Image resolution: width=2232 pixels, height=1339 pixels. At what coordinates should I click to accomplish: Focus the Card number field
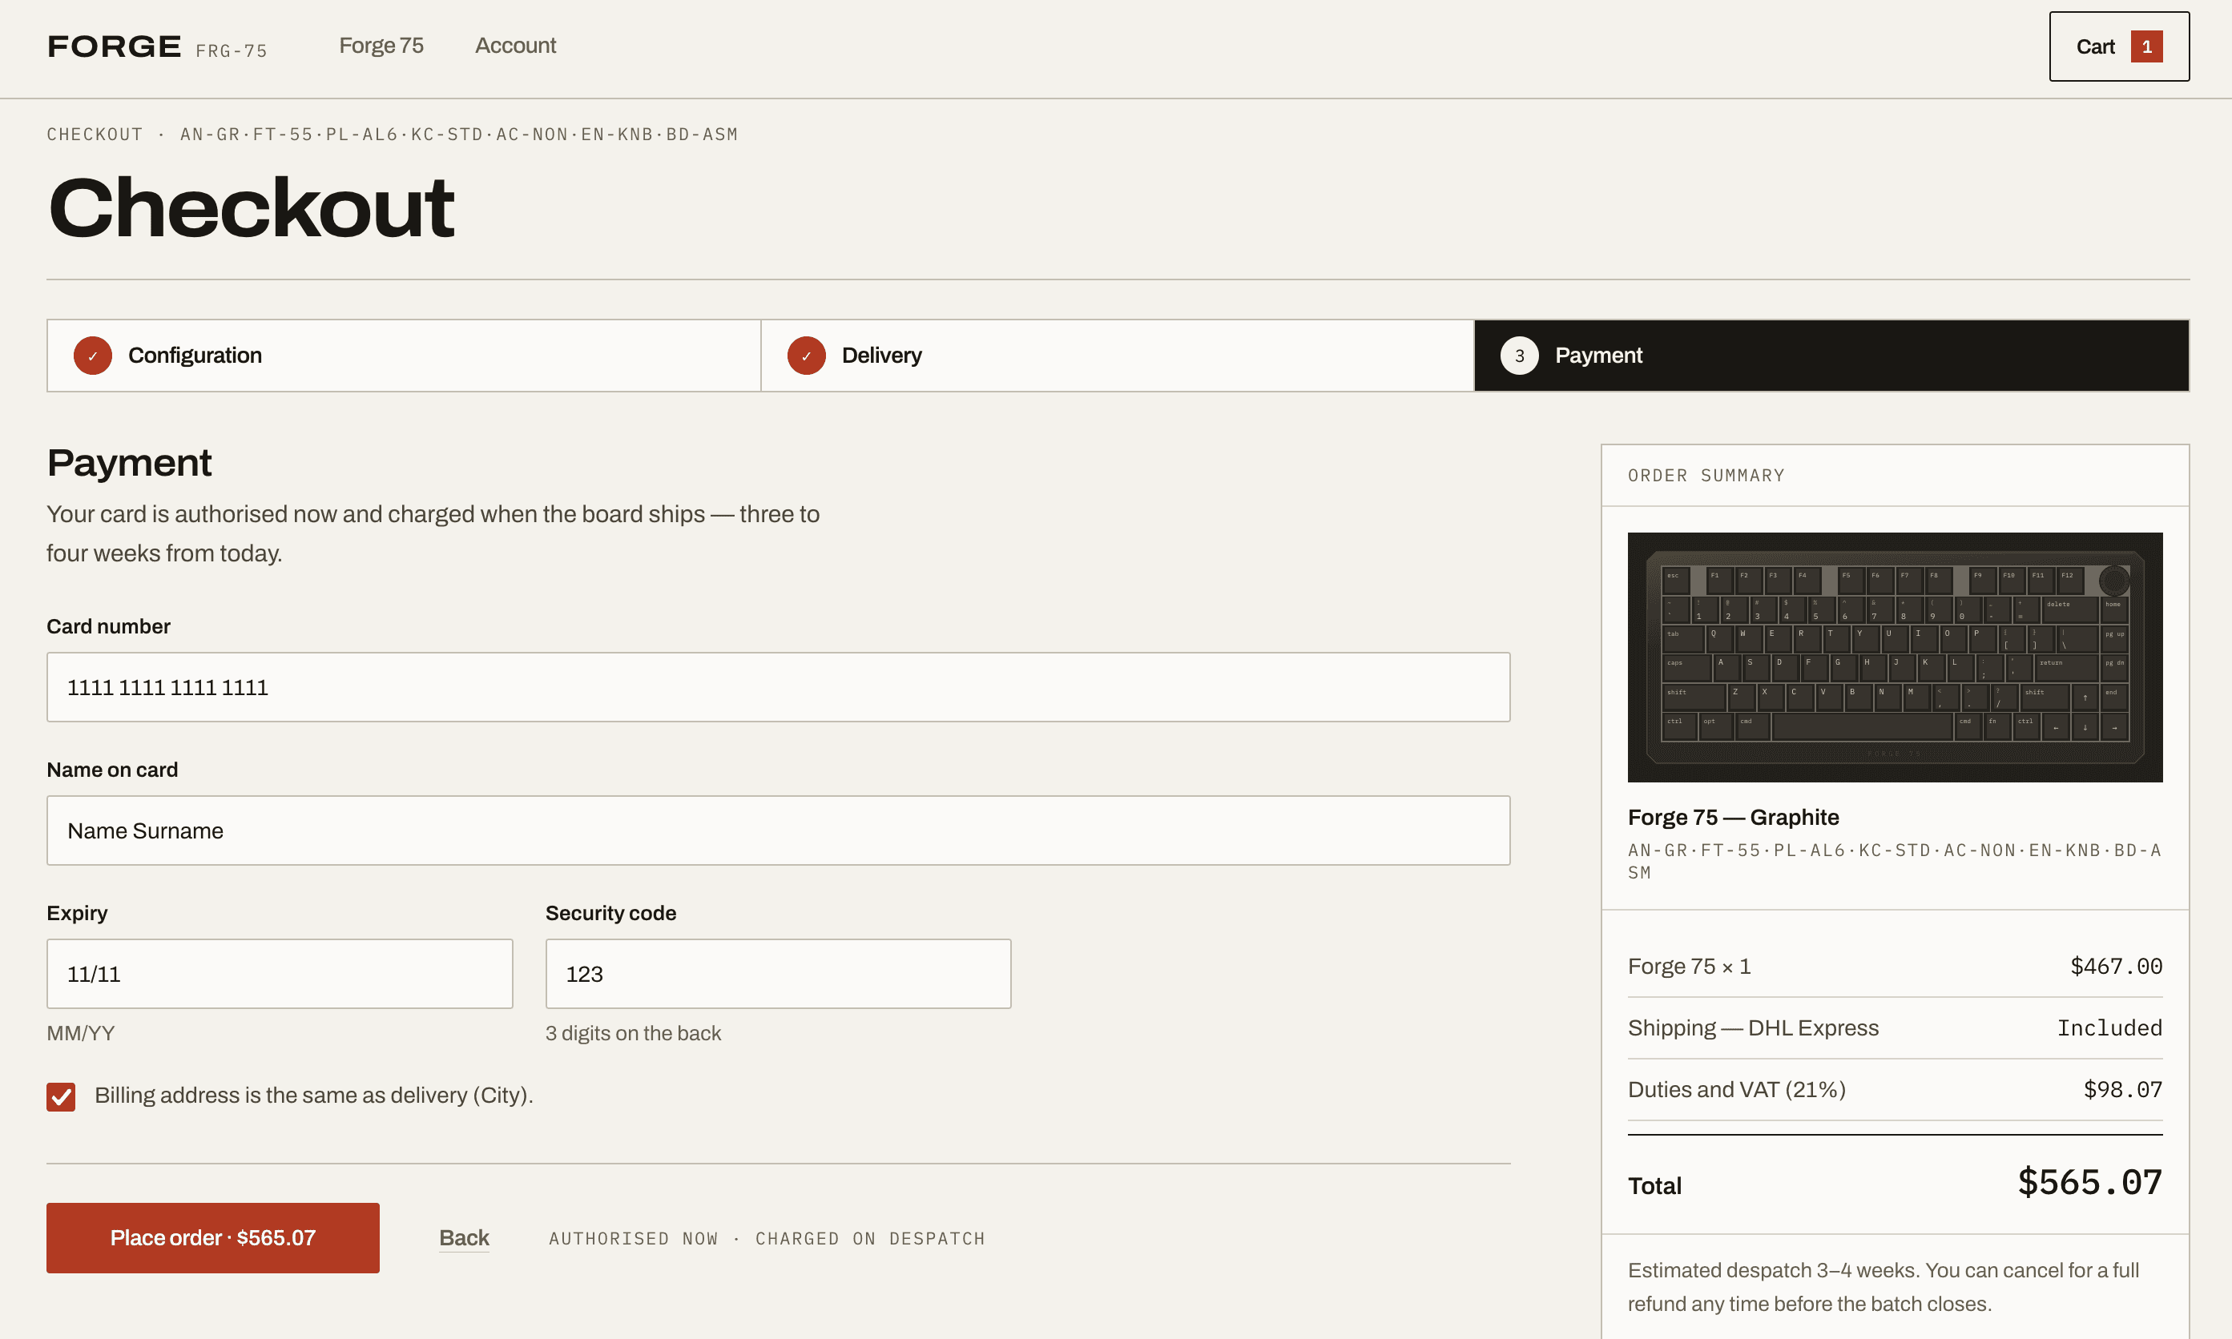click(778, 688)
